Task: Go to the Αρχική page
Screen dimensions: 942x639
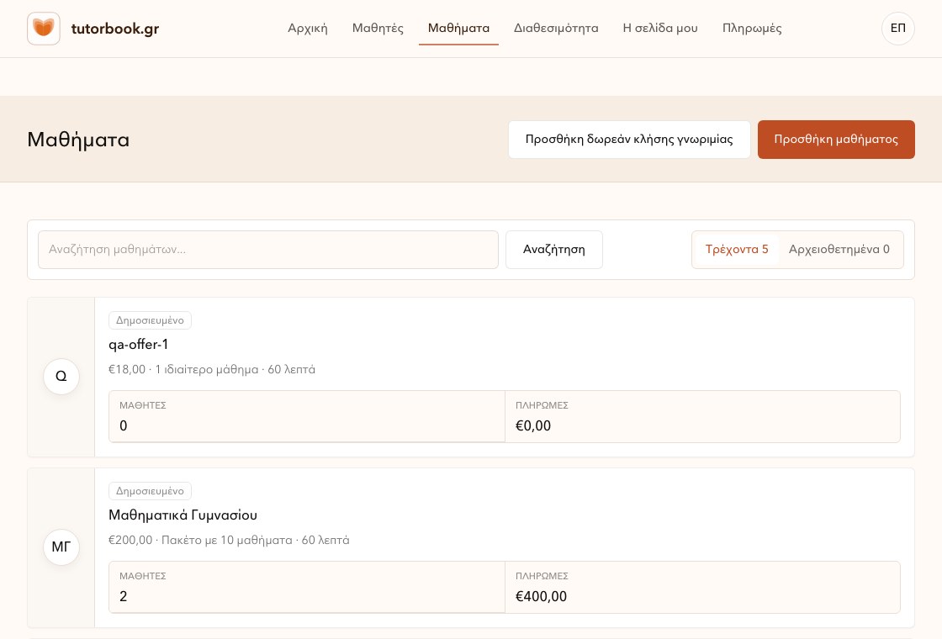Action: pyautogui.click(x=308, y=29)
